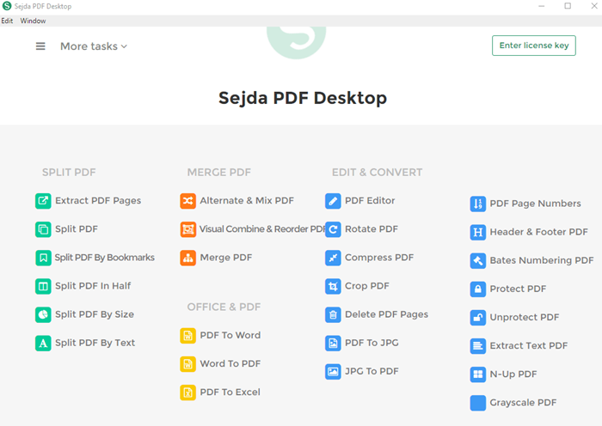Click the PDF To Word icon
The width and height of the screenshot is (602, 426).
pos(187,336)
